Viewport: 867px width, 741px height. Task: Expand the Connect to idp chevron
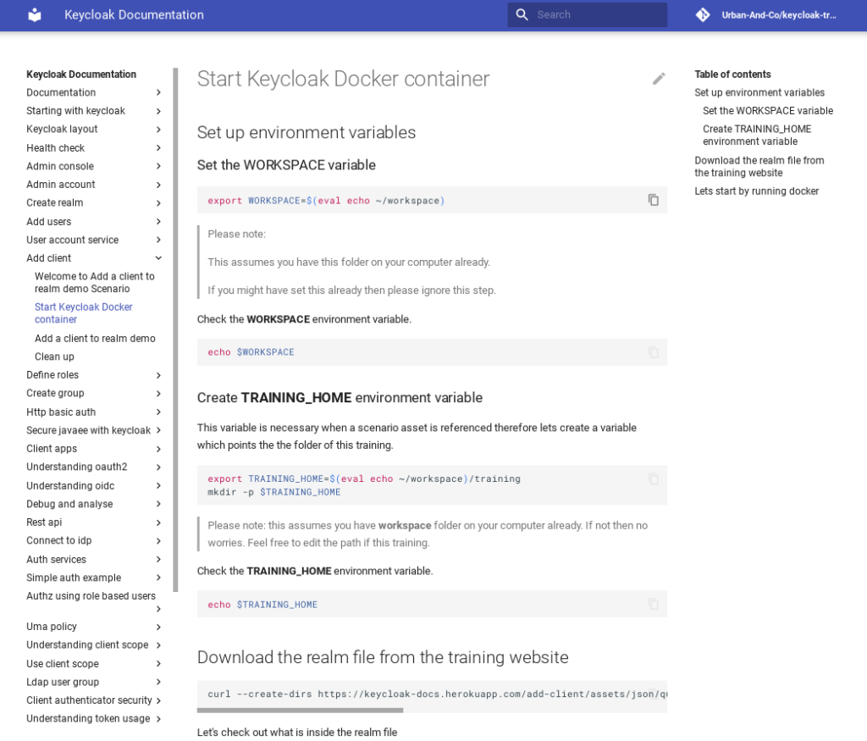(x=158, y=541)
